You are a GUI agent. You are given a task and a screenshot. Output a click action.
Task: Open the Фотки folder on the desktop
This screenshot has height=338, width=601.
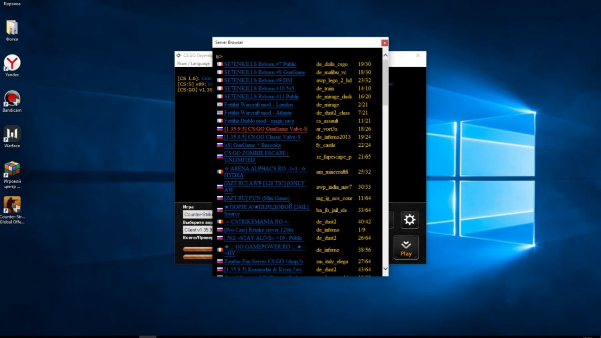(x=12, y=31)
